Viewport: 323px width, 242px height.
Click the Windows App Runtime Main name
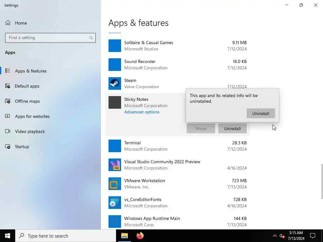[x=152, y=219]
